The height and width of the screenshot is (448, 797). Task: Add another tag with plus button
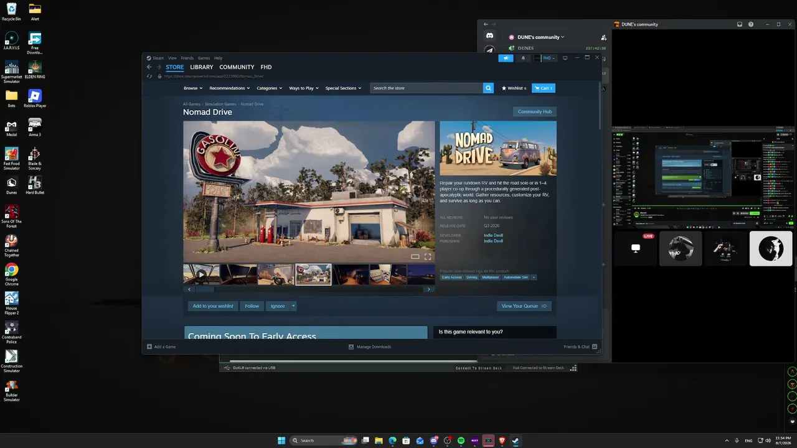pyautogui.click(x=534, y=277)
